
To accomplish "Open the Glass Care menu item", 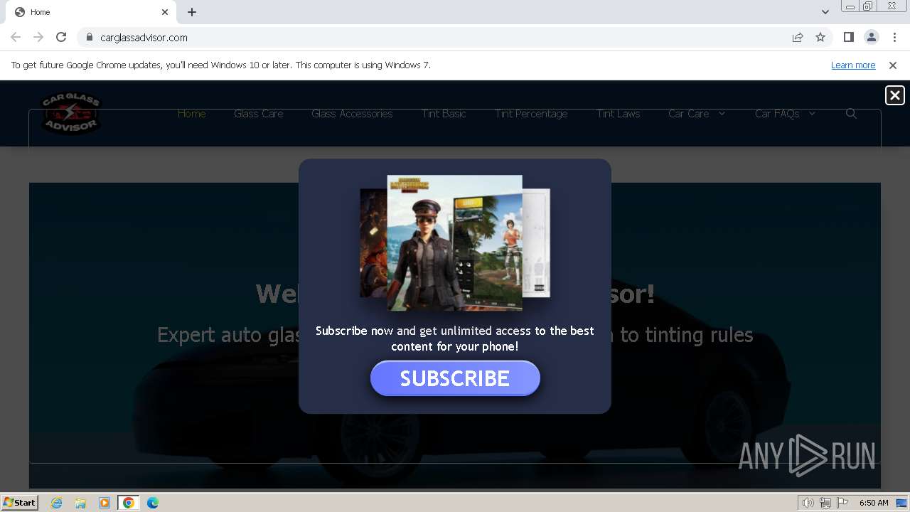I will click(259, 114).
